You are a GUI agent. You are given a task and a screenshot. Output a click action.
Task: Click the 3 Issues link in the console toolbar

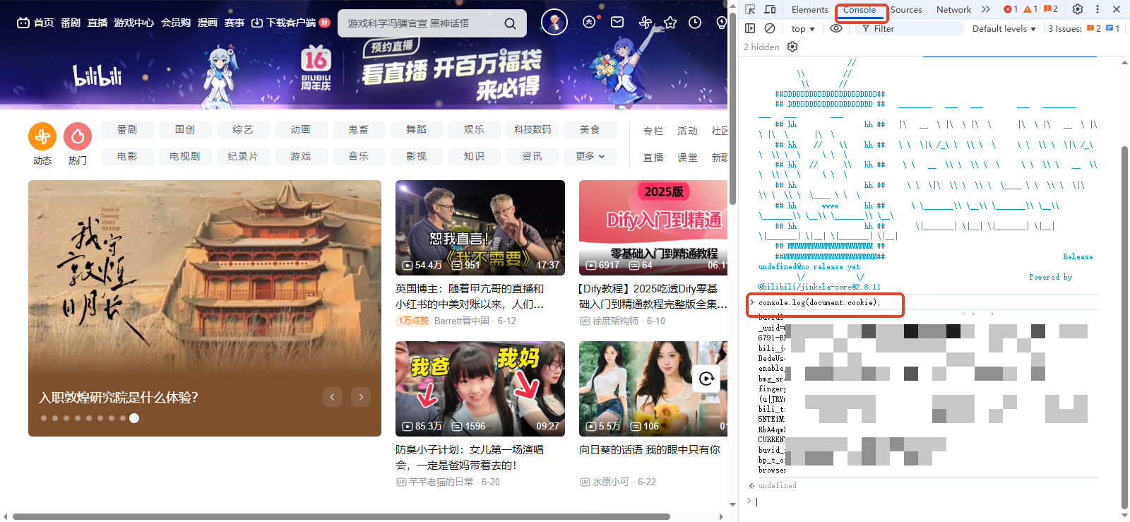pyautogui.click(x=1084, y=29)
